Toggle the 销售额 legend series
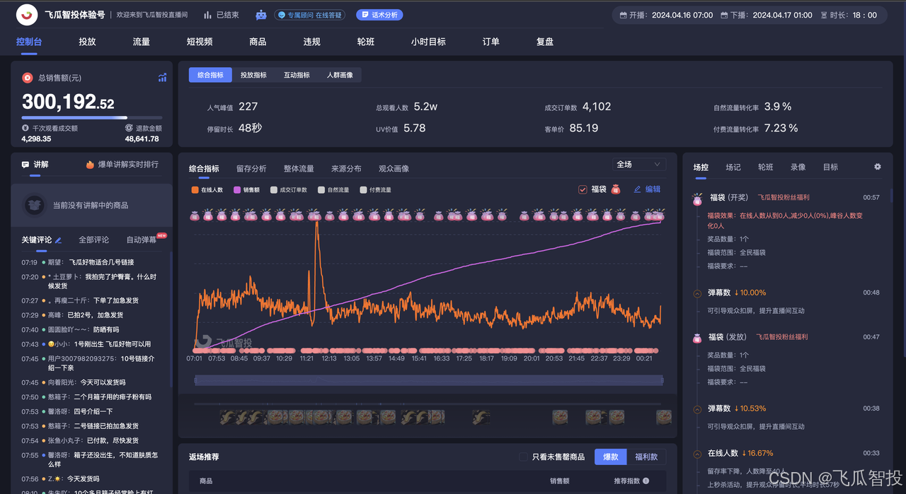Screen dimensions: 906x494 point(247,189)
